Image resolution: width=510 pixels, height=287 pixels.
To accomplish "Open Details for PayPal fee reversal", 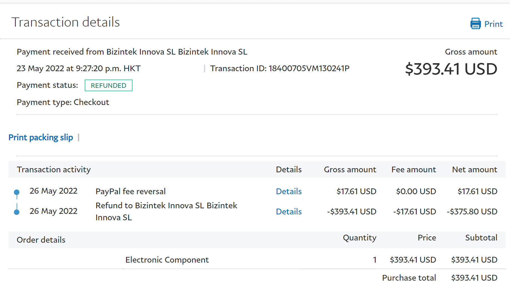I will click(x=288, y=191).
